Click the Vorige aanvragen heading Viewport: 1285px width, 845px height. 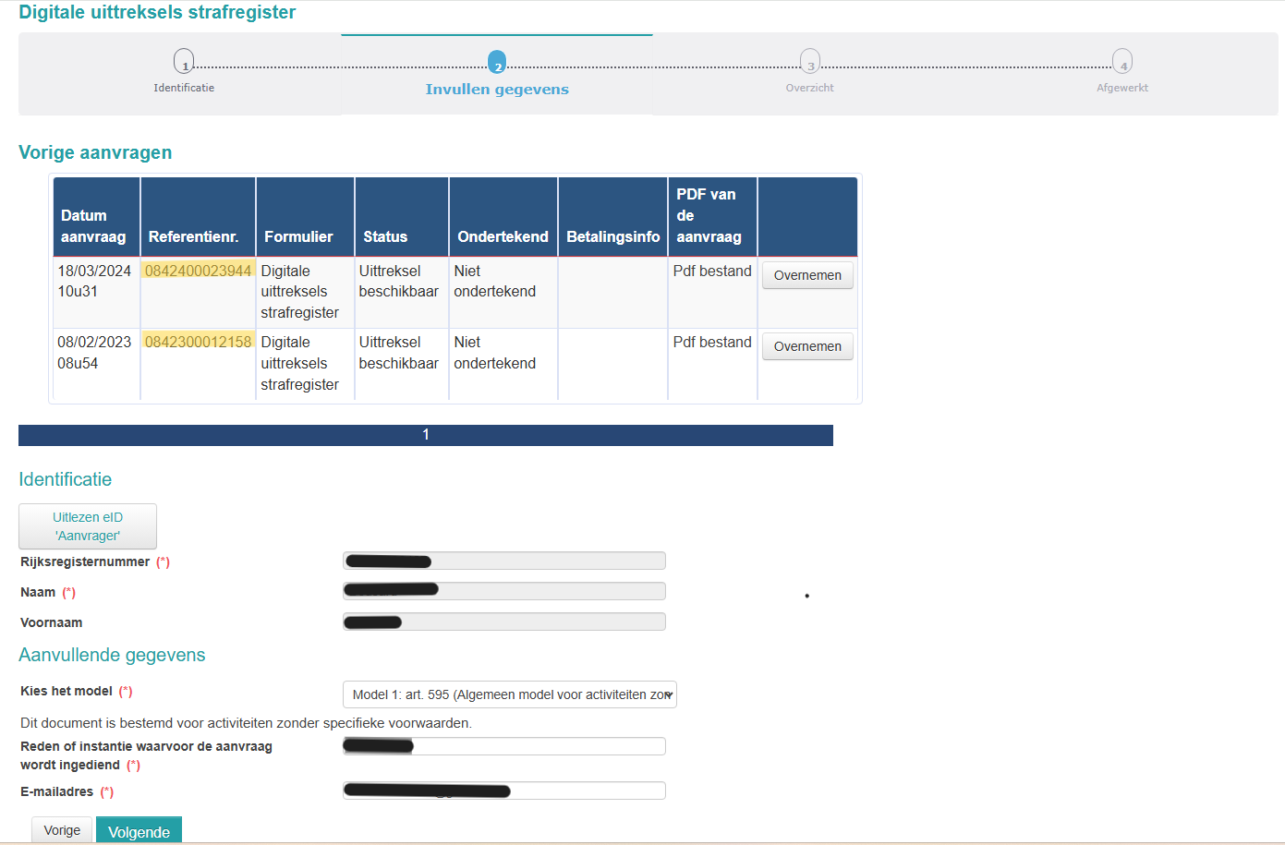95,152
